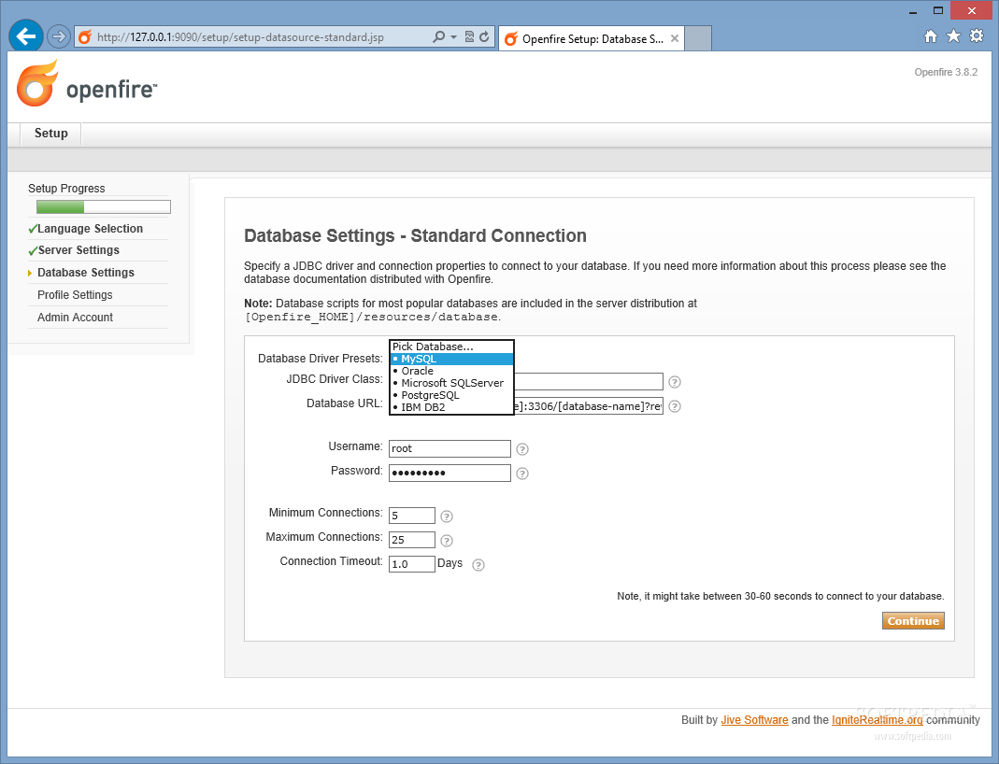This screenshot has height=764, width=999.
Task: Choose IBM DB2 from driver presets list
Action: coord(451,407)
